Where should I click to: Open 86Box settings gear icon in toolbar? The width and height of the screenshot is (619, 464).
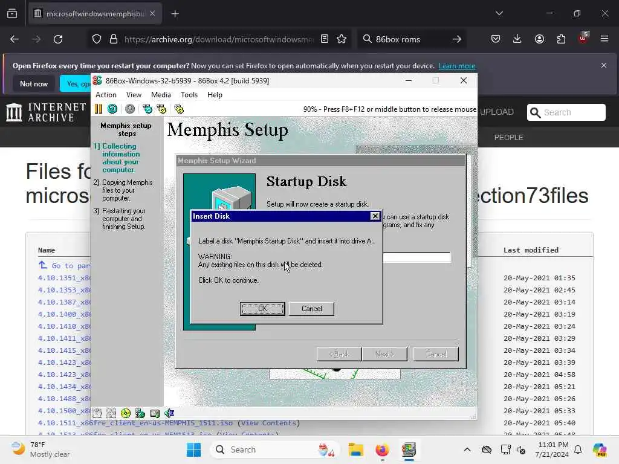pos(179,109)
